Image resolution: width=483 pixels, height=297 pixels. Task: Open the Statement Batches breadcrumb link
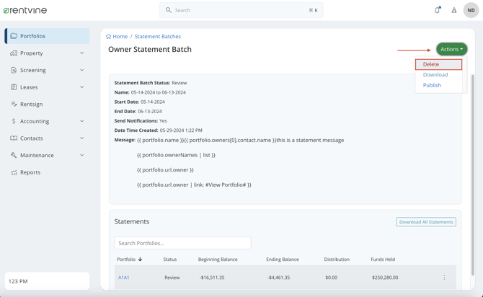pos(158,36)
